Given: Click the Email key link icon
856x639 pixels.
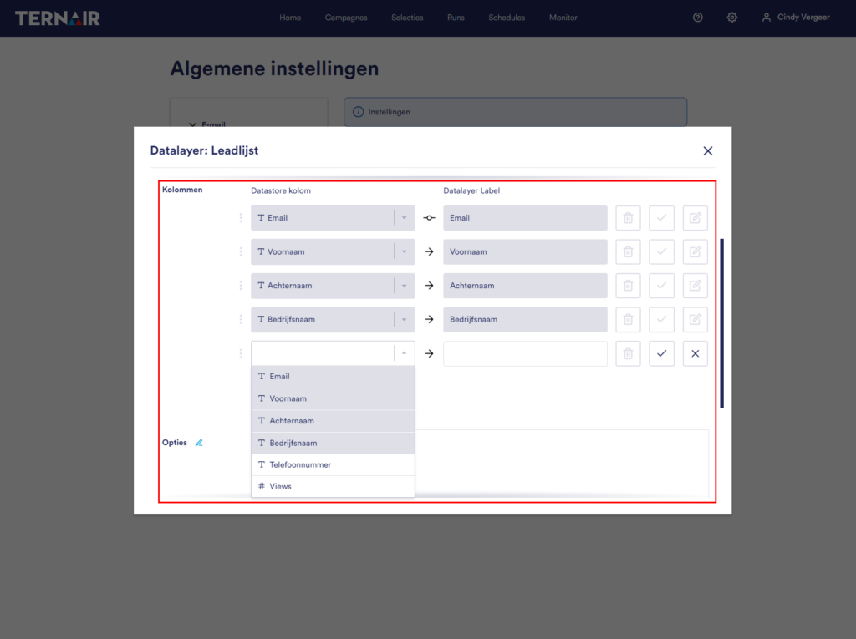Looking at the screenshot, I should (429, 218).
